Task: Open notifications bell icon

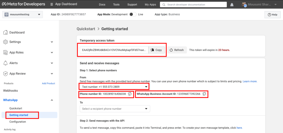Action: point(232,5)
